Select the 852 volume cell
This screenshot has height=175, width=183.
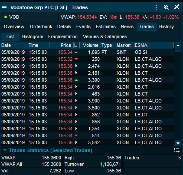point(96,115)
